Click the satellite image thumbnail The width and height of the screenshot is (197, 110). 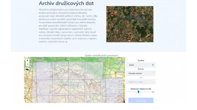(130, 24)
